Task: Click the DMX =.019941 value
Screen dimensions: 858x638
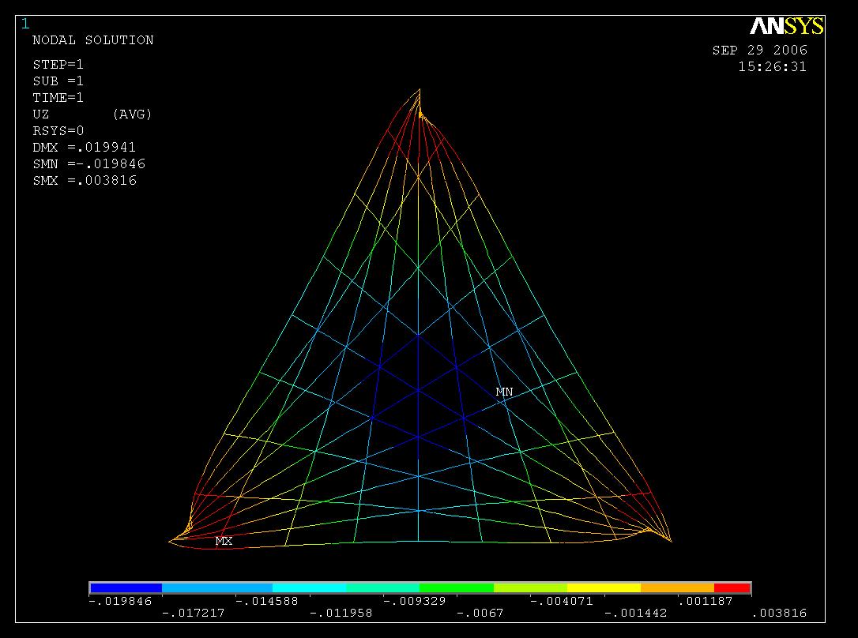Action: pyautogui.click(x=85, y=148)
